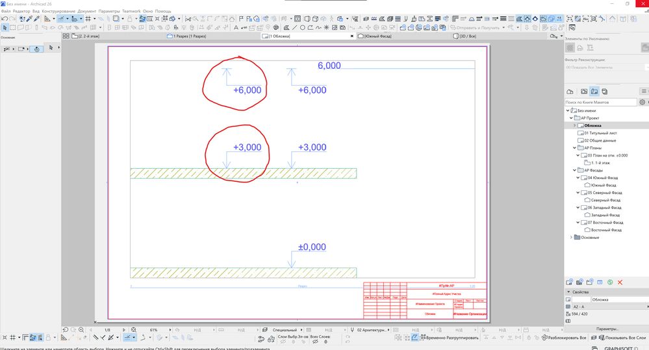Select 02 Общие данные layout

(600, 140)
